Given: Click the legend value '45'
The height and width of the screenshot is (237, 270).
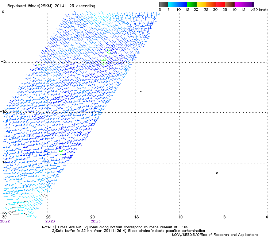Looking at the screenshot, I should tap(243, 10).
